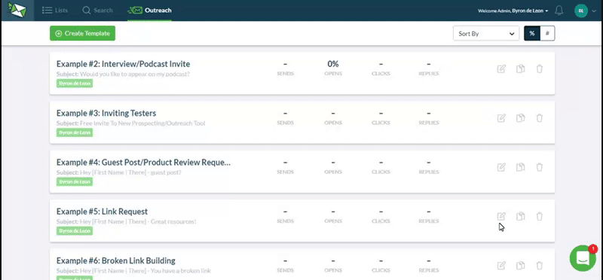Image resolution: width=603 pixels, height=280 pixels.
Task: Click REPLIES label on Example #5 row
Action: pos(429,221)
